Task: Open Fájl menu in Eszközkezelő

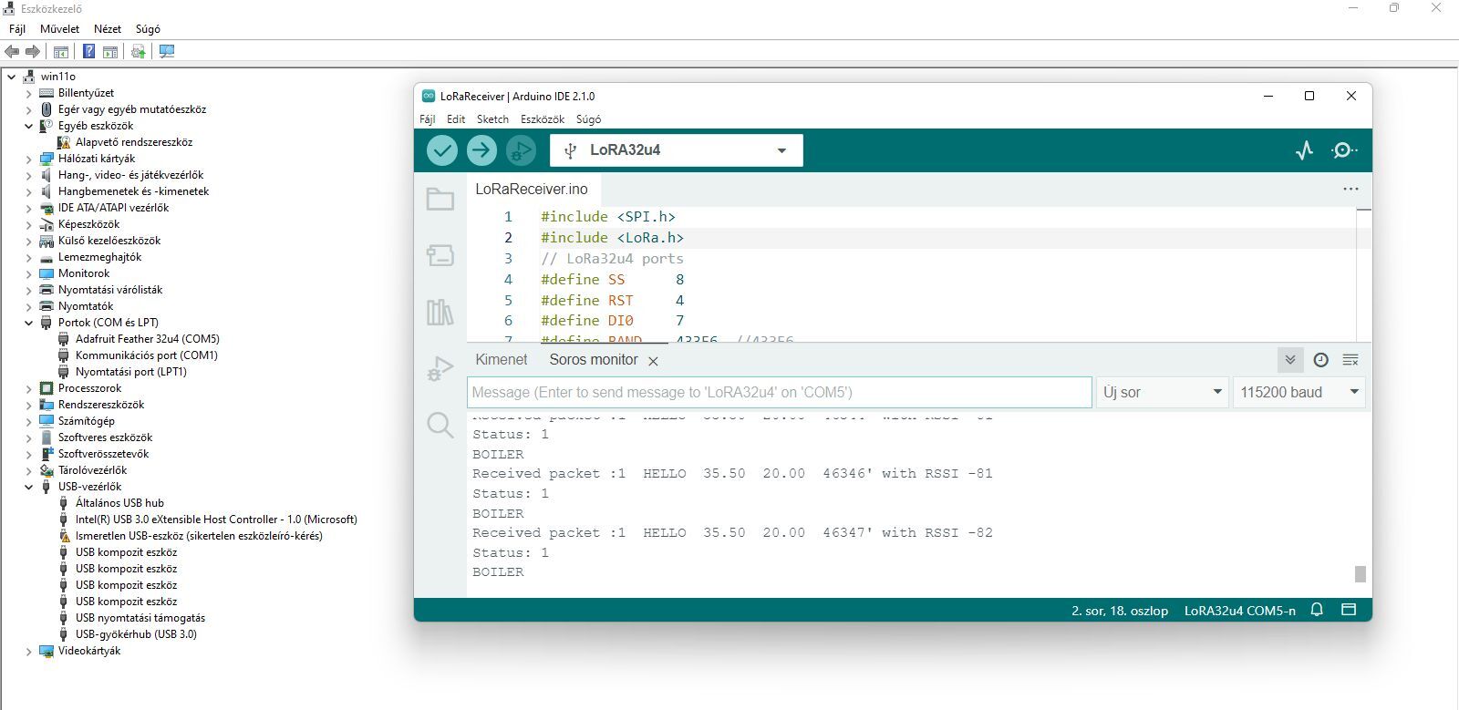Action: click(x=17, y=29)
